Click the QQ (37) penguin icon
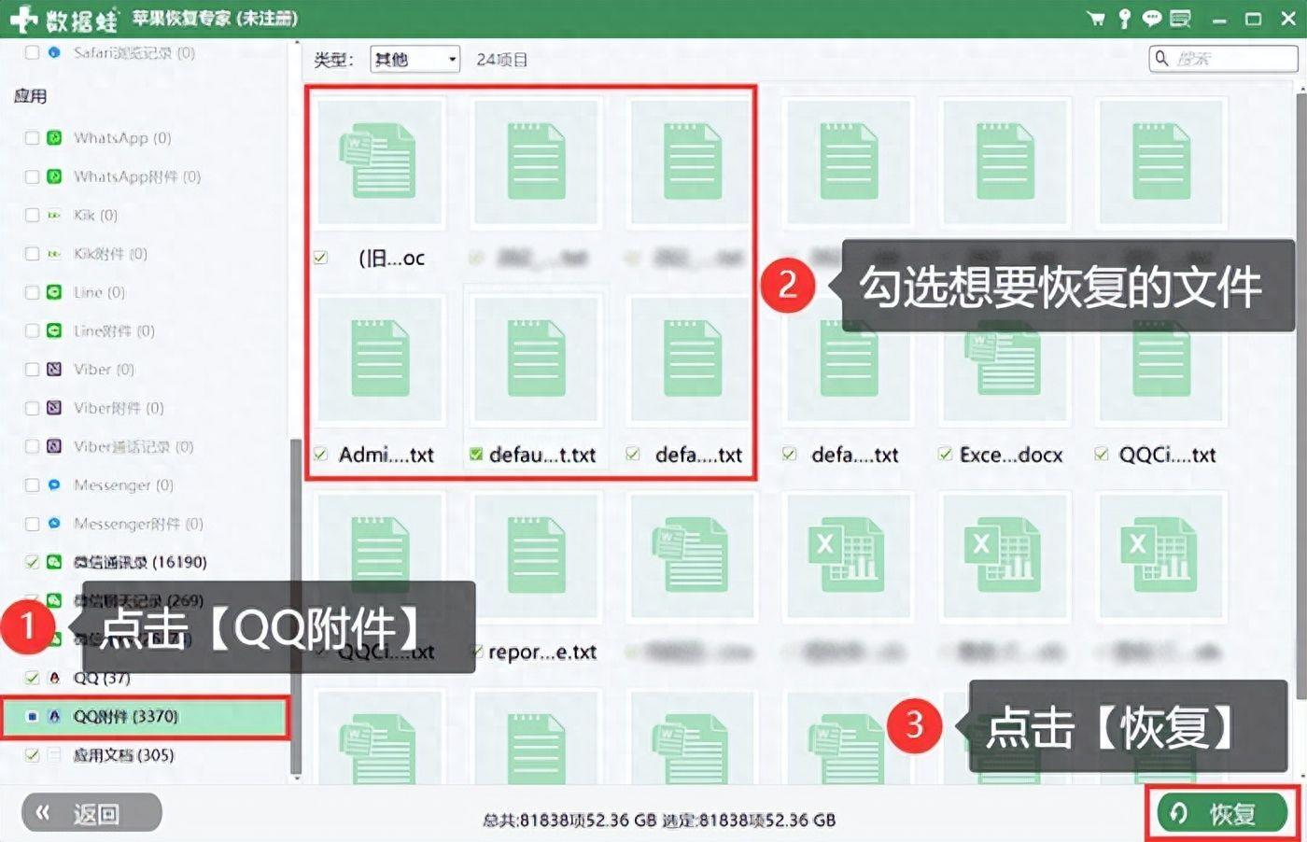 click(x=54, y=678)
